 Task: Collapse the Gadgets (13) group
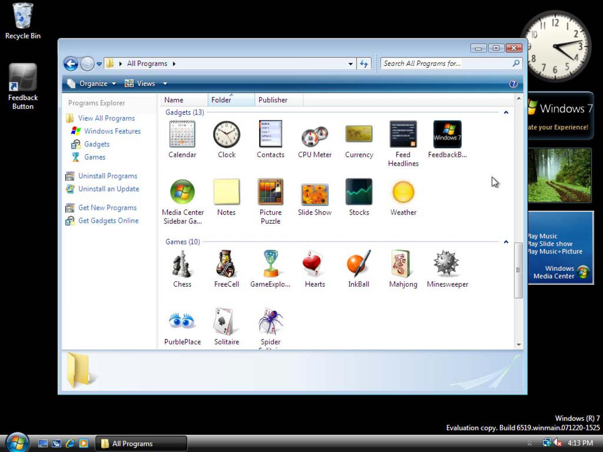506,113
